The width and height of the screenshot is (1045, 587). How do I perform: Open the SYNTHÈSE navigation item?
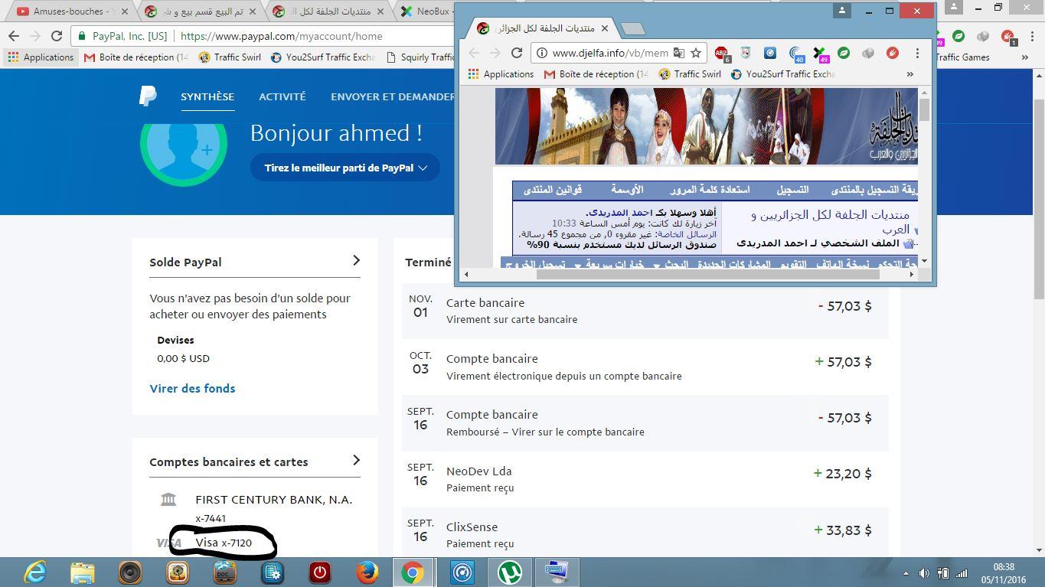(207, 96)
